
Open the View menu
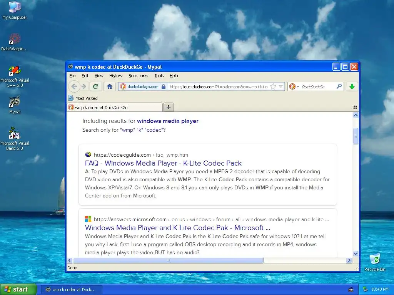(99, 76)
